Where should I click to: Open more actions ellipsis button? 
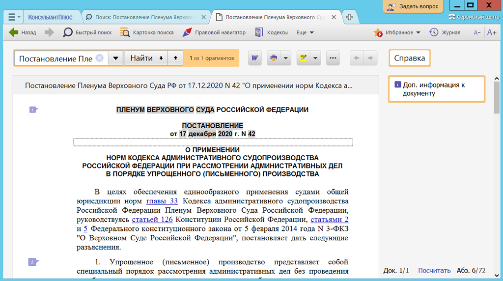point(333,58)
